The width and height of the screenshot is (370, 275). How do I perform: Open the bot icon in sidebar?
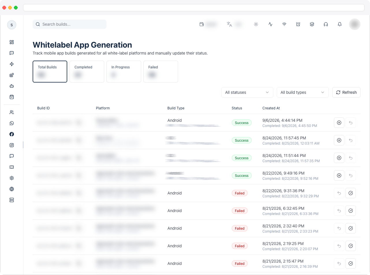point(12,86)
